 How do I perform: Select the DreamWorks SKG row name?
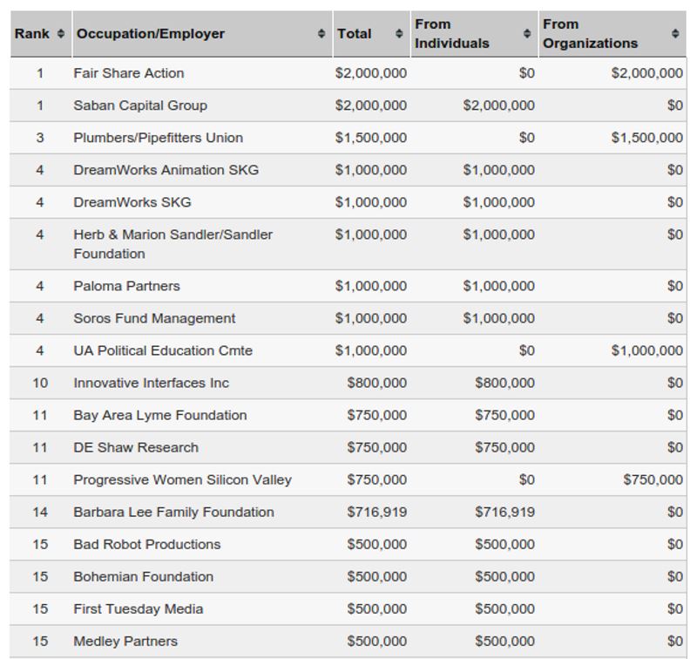(132, 202)
